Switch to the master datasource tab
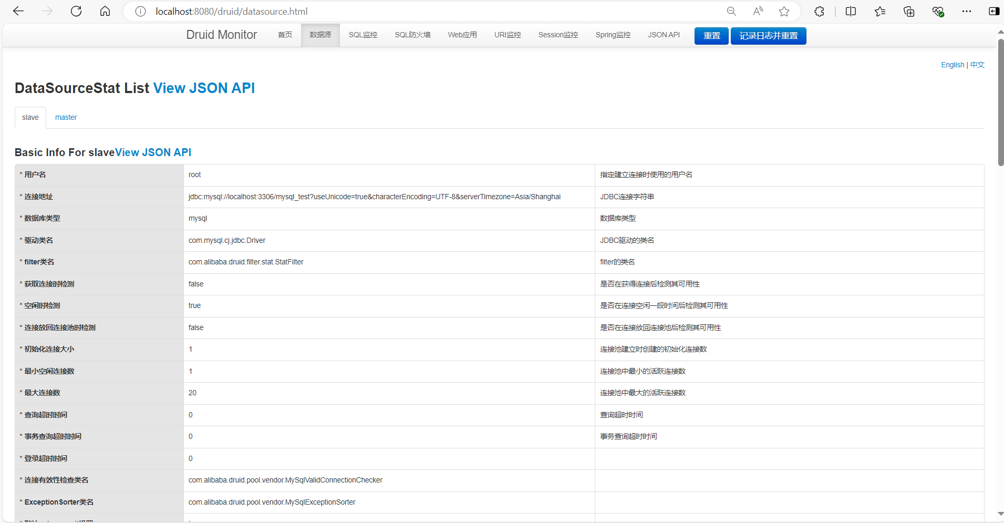This screenshot has width=1004, height=523. [x=66, y=117]
